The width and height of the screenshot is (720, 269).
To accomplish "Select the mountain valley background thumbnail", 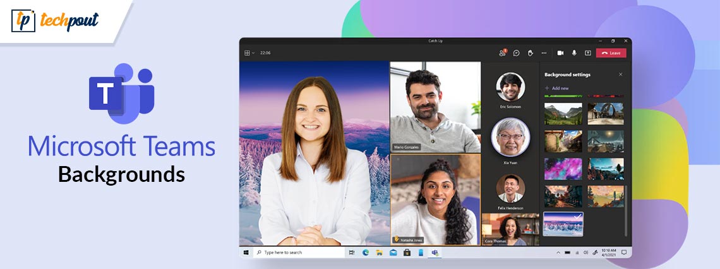I will [x=563, y=114].
